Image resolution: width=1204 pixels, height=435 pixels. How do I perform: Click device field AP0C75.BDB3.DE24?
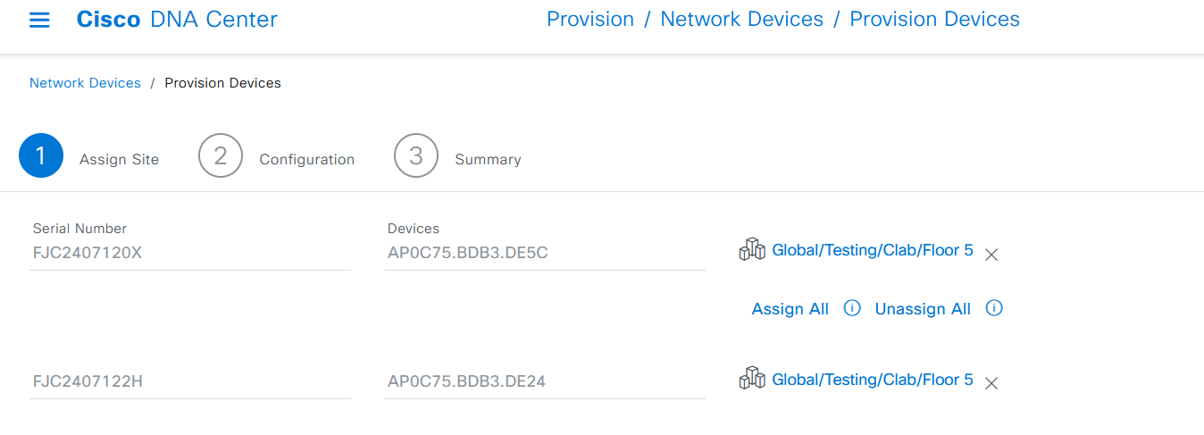point(545,381)
